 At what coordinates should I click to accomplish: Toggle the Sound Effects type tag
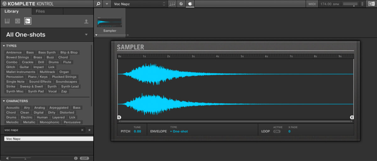tap(40, 82)
